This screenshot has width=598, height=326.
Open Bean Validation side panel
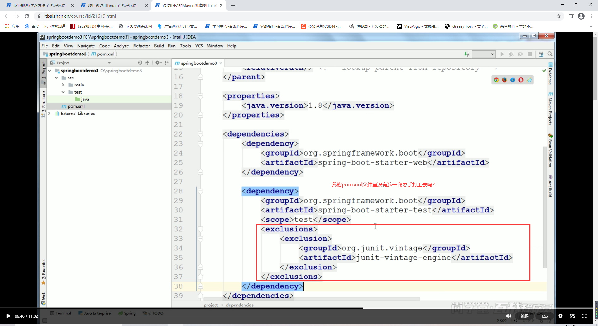click(550, 150)
